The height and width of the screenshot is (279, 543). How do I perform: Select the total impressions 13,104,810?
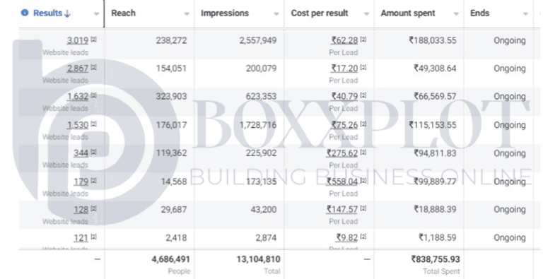point(258,259)
